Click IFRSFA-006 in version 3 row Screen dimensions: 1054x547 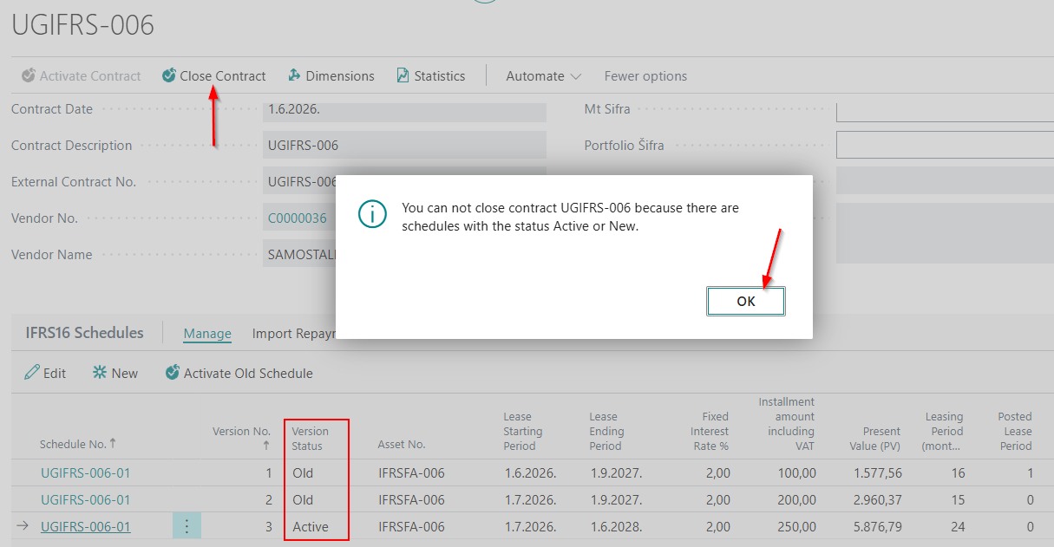(411, 526)
